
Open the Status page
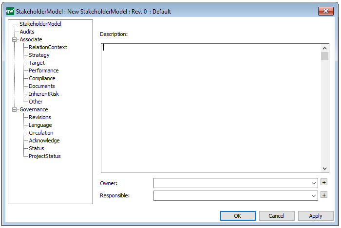37,148
